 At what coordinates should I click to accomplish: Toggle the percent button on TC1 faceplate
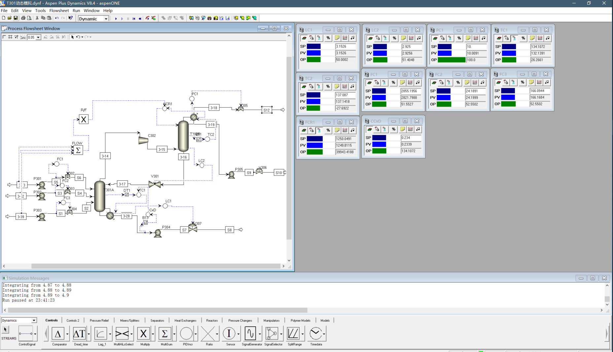click(x=523, y=38)
